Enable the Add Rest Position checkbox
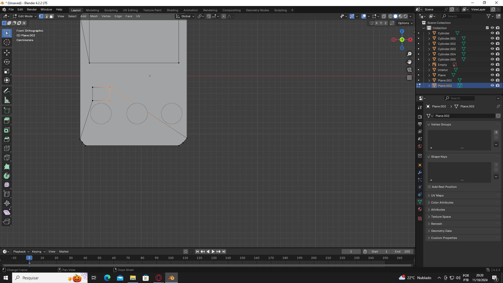The image size is (503, 283). (x=429, y=187)
